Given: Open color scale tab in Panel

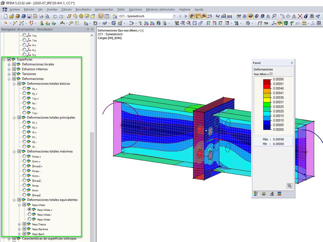Looking at the screenshot, I should [256, 194].
